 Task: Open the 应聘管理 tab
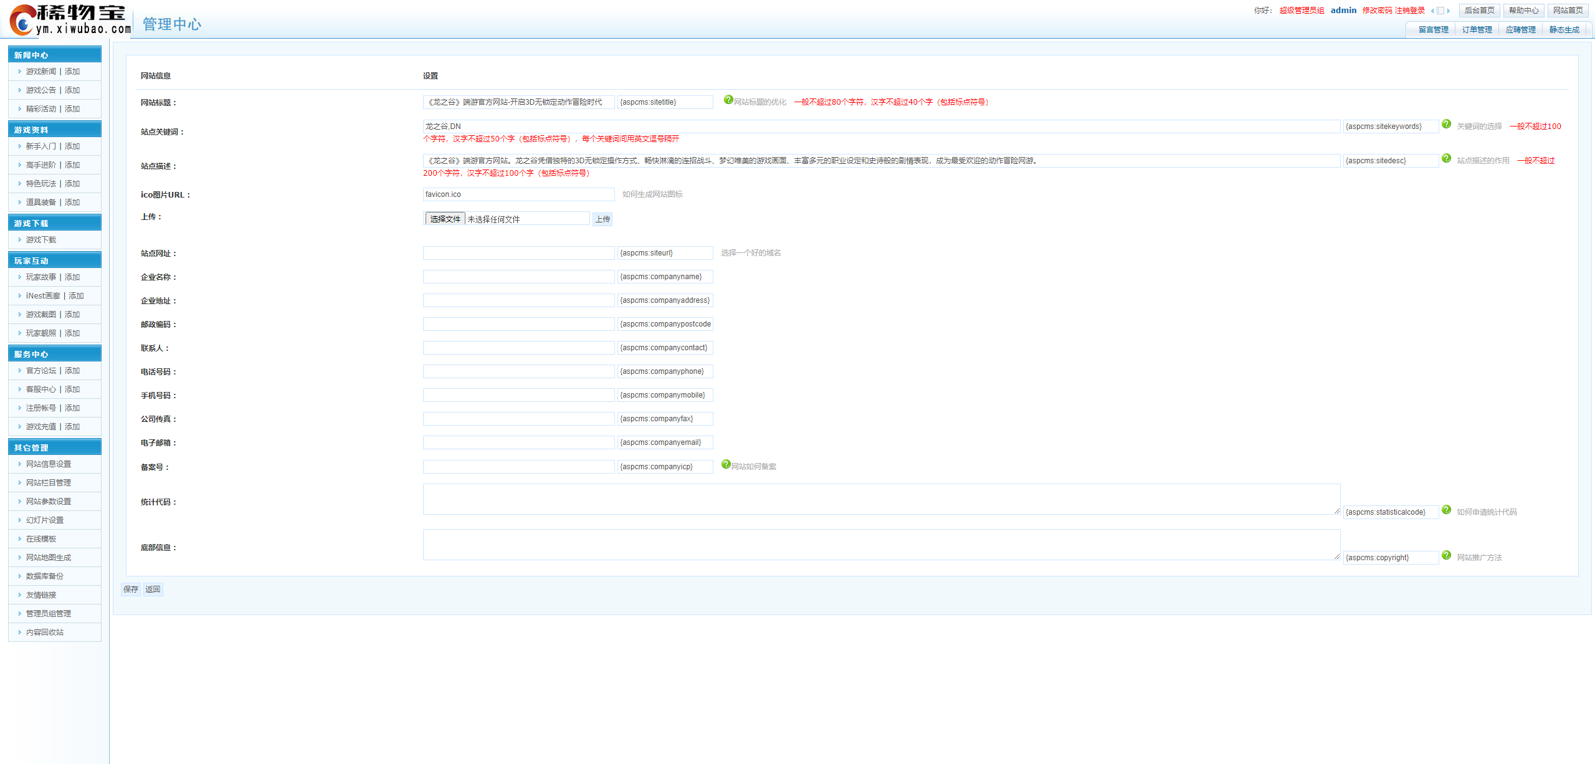tap(1521, 29)
